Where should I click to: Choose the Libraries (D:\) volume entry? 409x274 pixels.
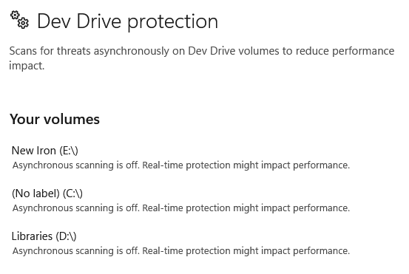(x=44, y=236)
